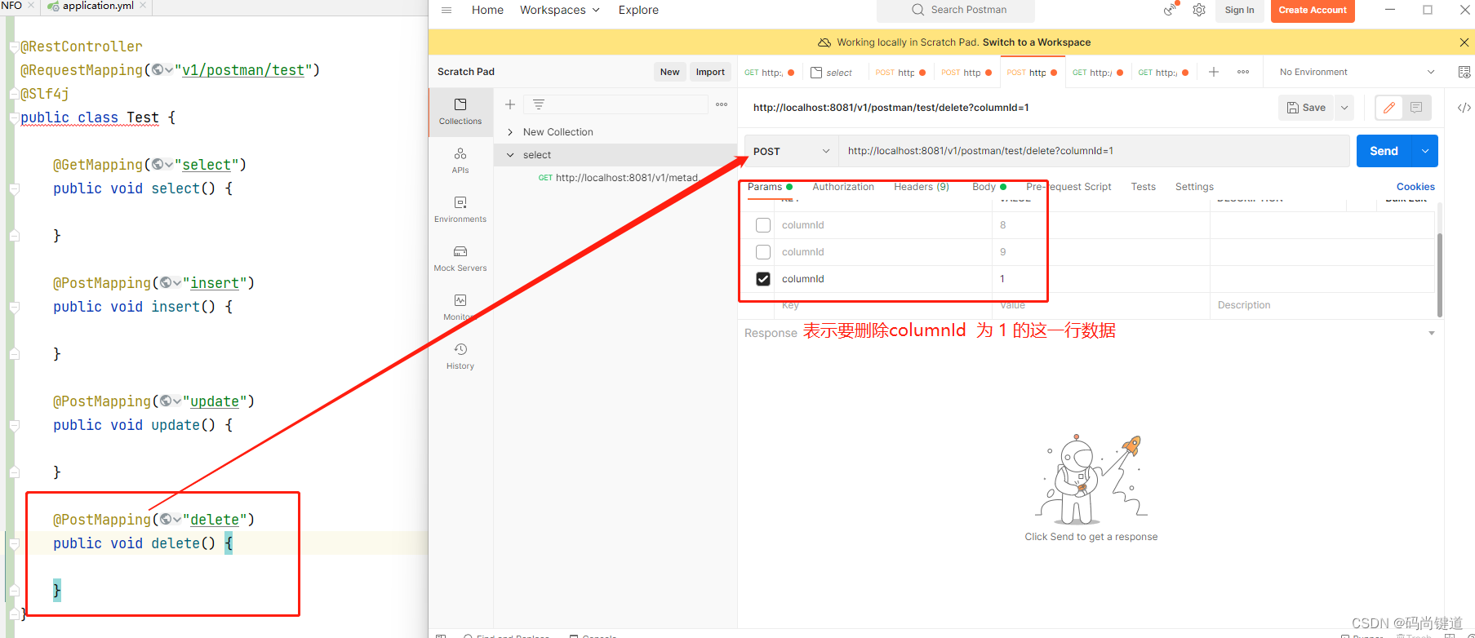Open GET metadata request in select collection
1475x638 pixels.
[x=618, y=178]
